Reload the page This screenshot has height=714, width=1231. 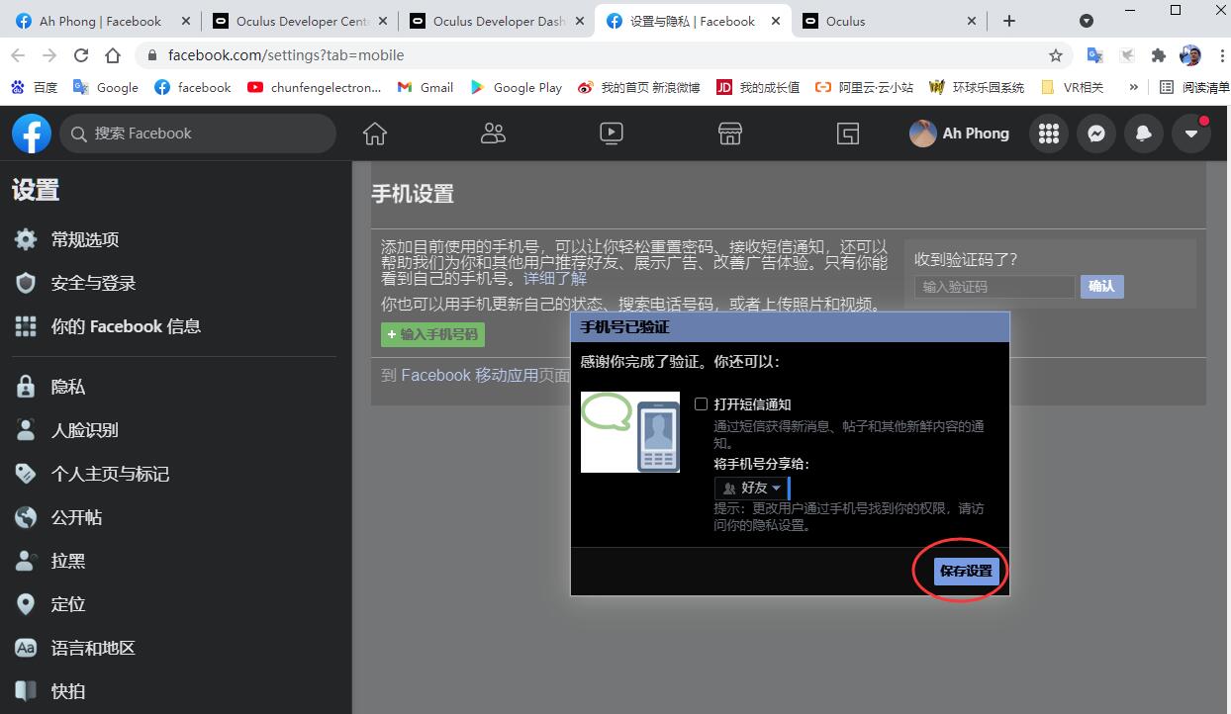tap(81, 55)
